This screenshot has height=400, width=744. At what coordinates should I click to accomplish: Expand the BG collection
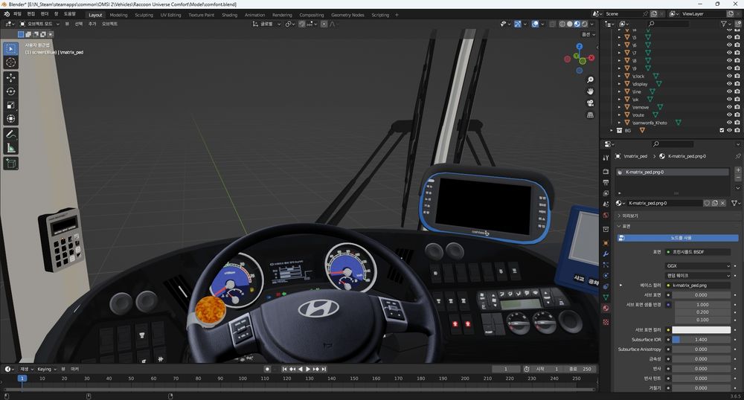click(x=612, y=130)
